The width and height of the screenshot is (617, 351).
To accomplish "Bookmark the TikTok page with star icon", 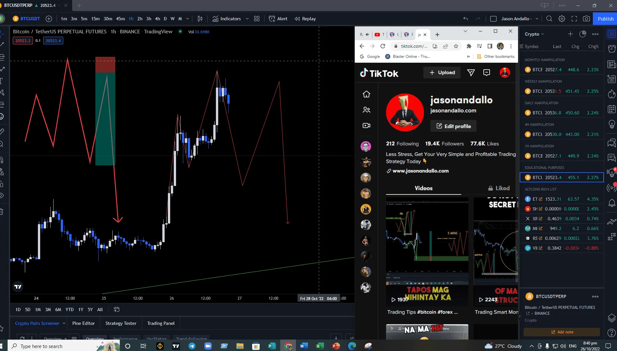I will (456, 46).
